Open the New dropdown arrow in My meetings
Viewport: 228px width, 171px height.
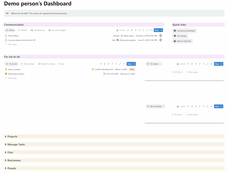[x=222, y=106]
